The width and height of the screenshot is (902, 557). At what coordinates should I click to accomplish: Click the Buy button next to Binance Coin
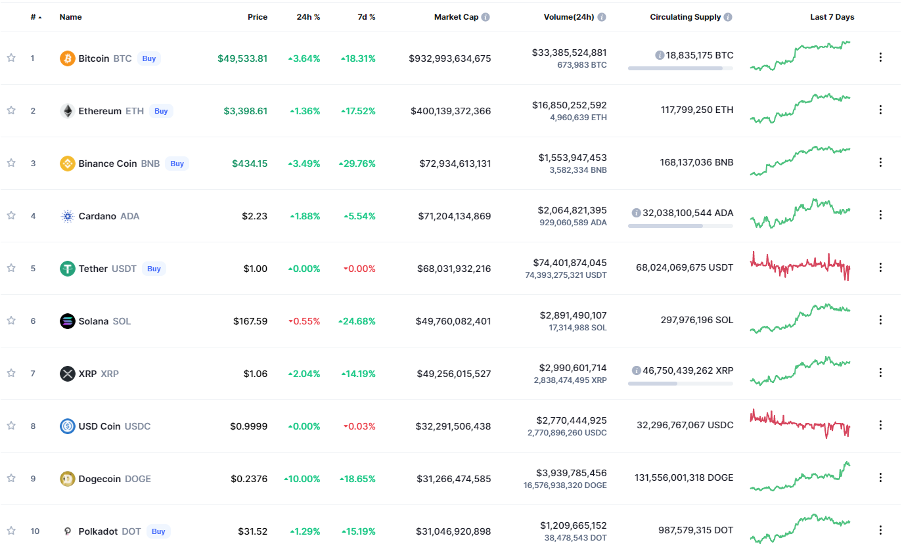pos(177,164)
